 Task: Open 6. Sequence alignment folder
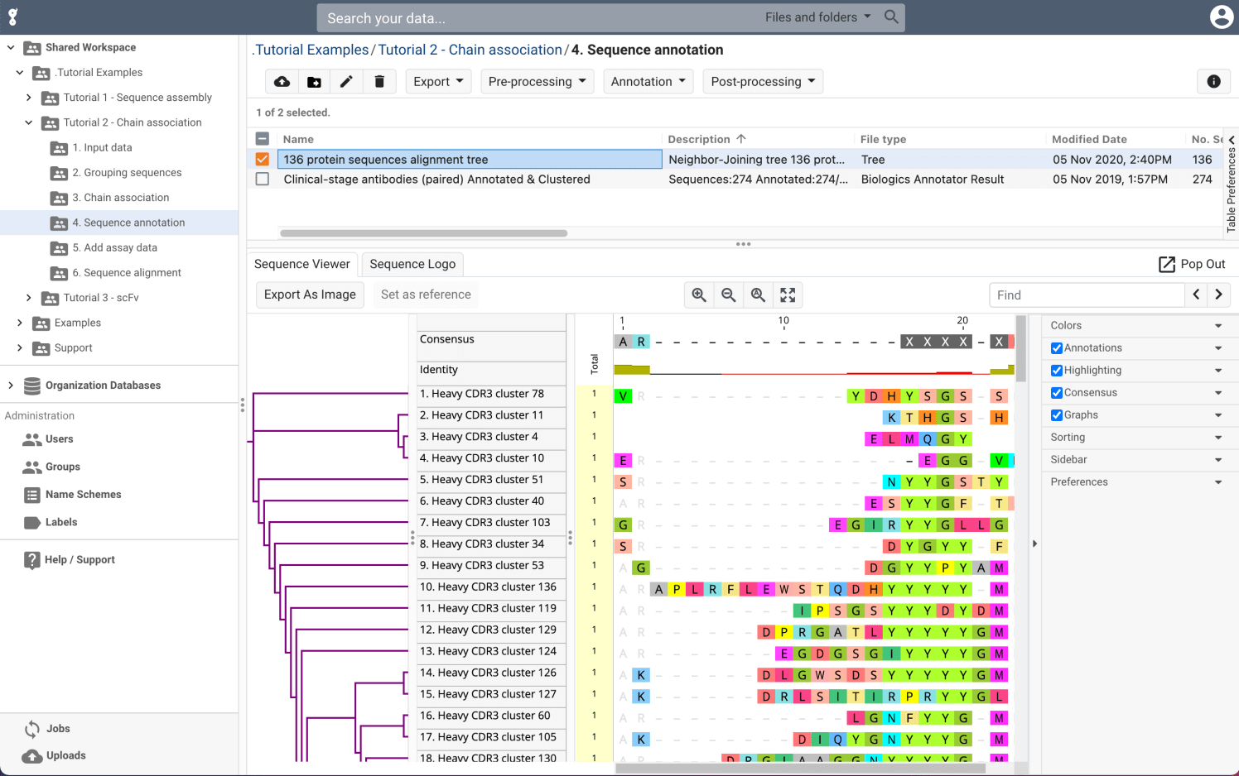point(127,272)
